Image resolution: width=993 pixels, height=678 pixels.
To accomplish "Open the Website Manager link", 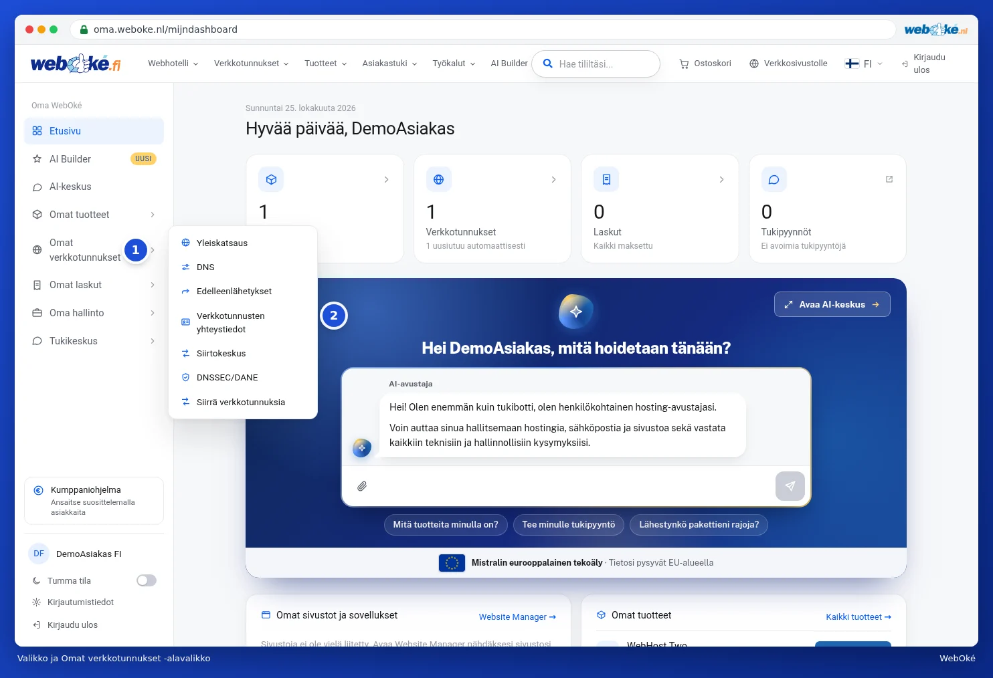I will (517, 617).
